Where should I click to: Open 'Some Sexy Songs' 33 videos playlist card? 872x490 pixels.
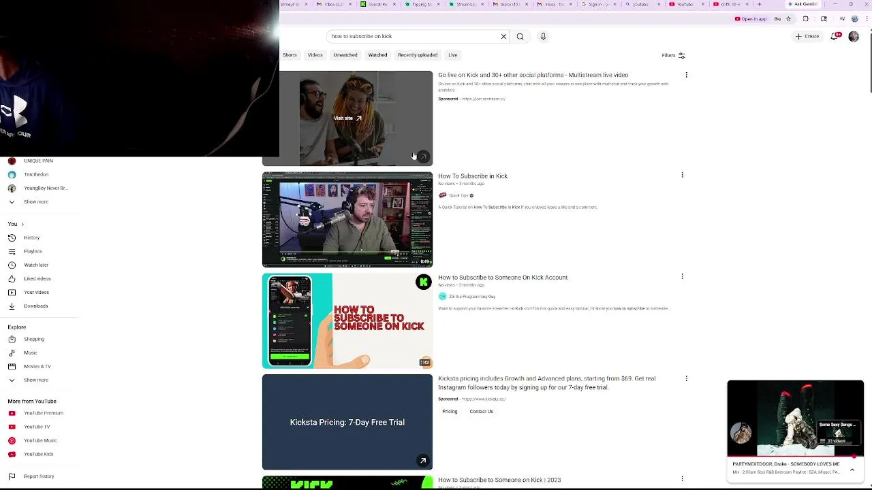point(837,433)
